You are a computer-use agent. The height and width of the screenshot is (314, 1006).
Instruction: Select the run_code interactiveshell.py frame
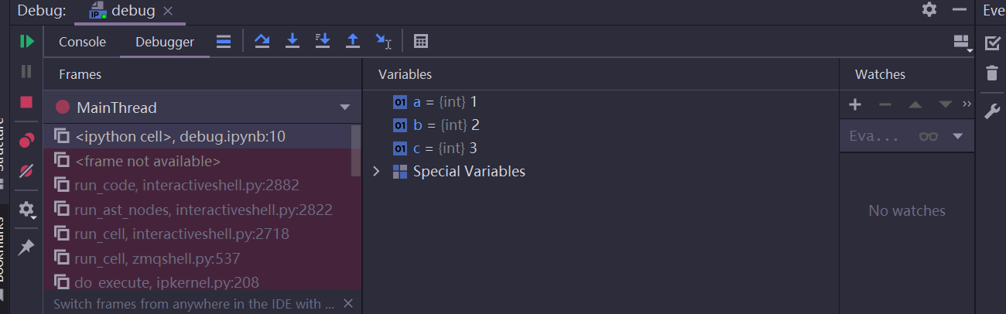[186, 185]
